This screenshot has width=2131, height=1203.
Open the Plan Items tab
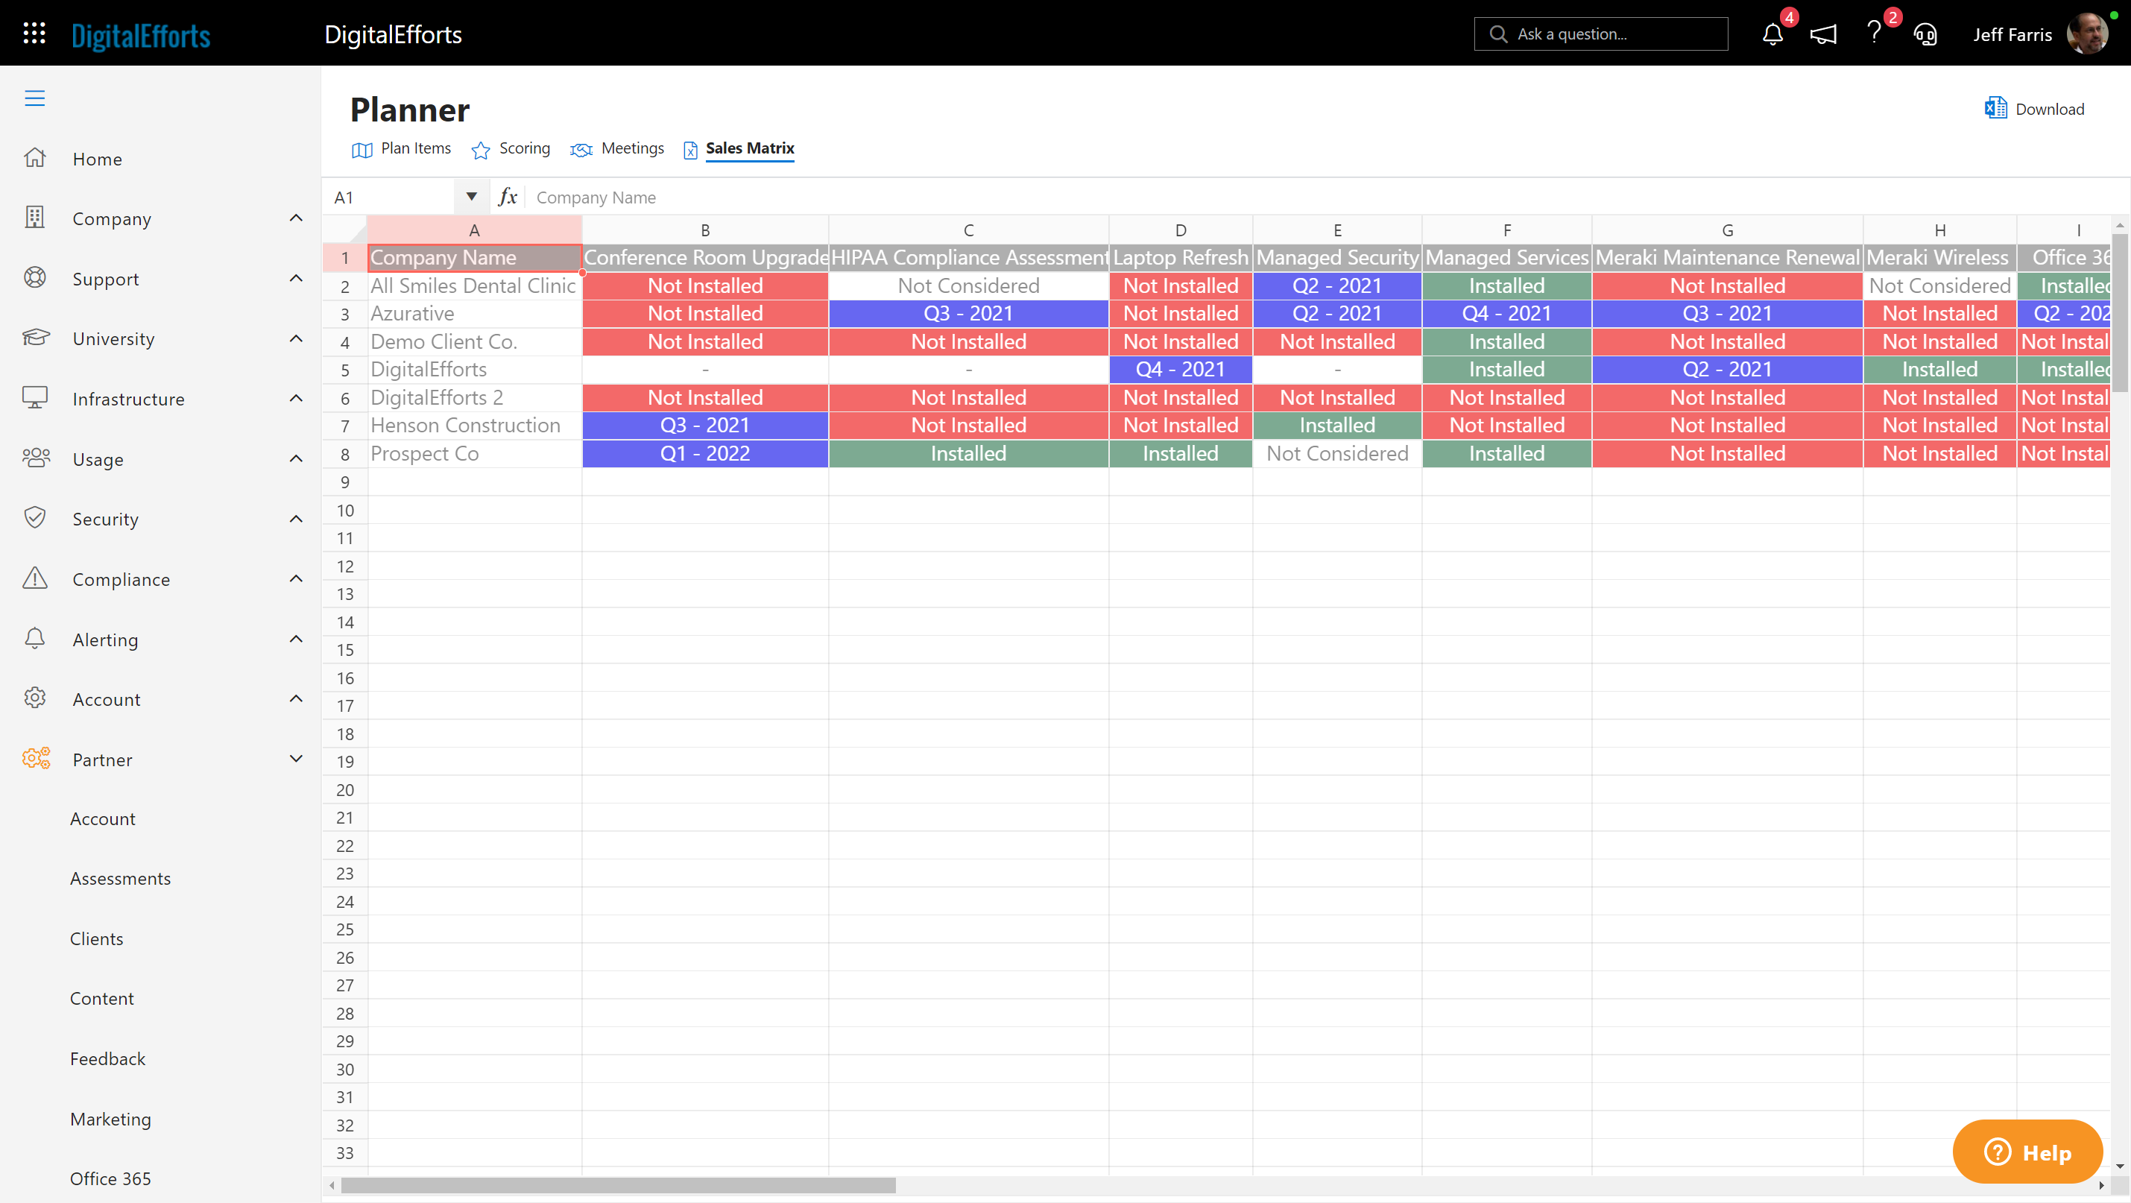click(414, 148)
